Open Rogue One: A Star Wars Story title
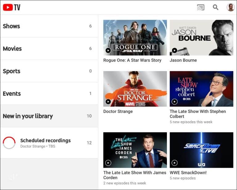The width and height of the screenshot is (237, 190). click(132, 60)
